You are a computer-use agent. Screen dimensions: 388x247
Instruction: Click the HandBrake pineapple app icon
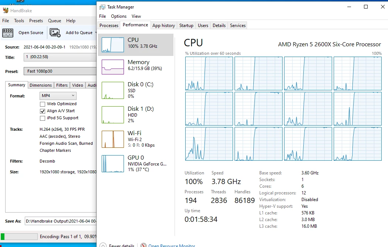coord(6,10)
